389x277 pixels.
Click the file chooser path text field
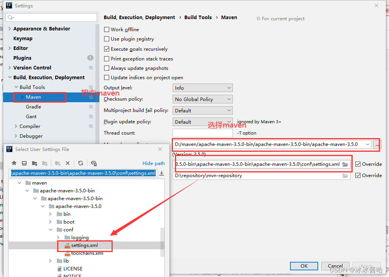[x=84, y=173]
